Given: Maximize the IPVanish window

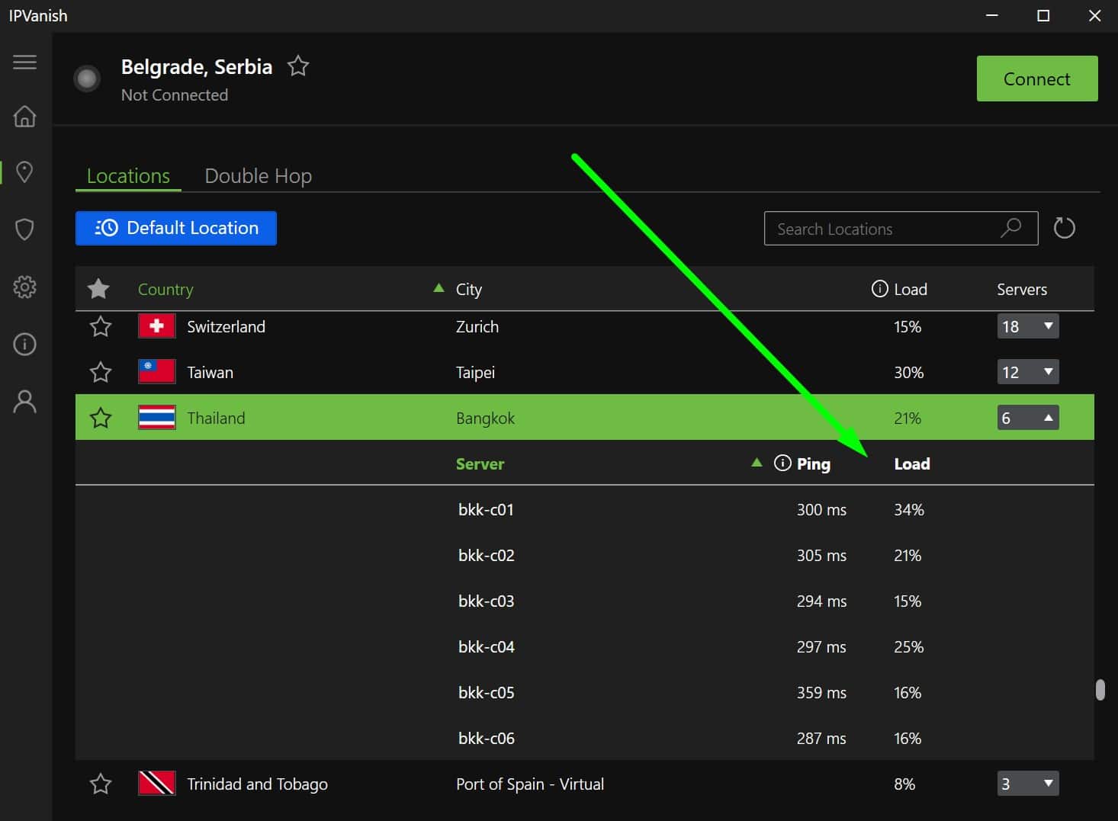Looking at the screenshot, I should point(1043,15).
